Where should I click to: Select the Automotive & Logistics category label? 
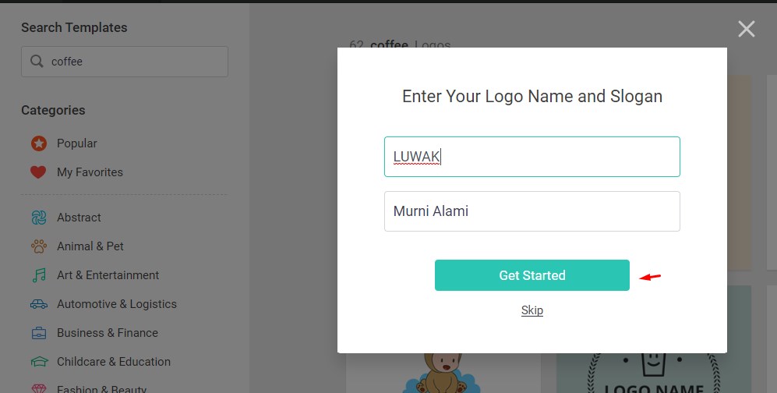[116, 304]
